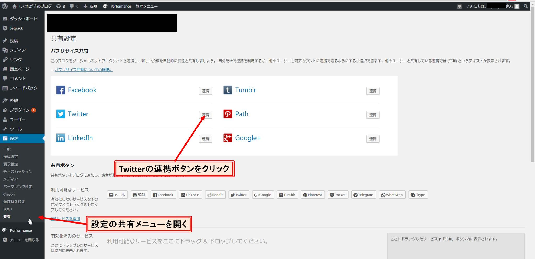Select the Reddit sharing service button
535x259 pixels.
(215, 195)
